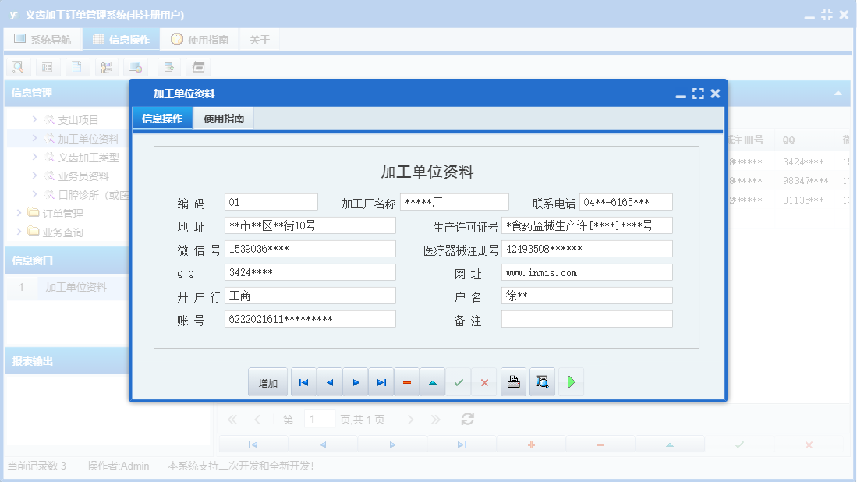
Task: Jump to the first record with the |◀ icon
Action: (303, 381)
